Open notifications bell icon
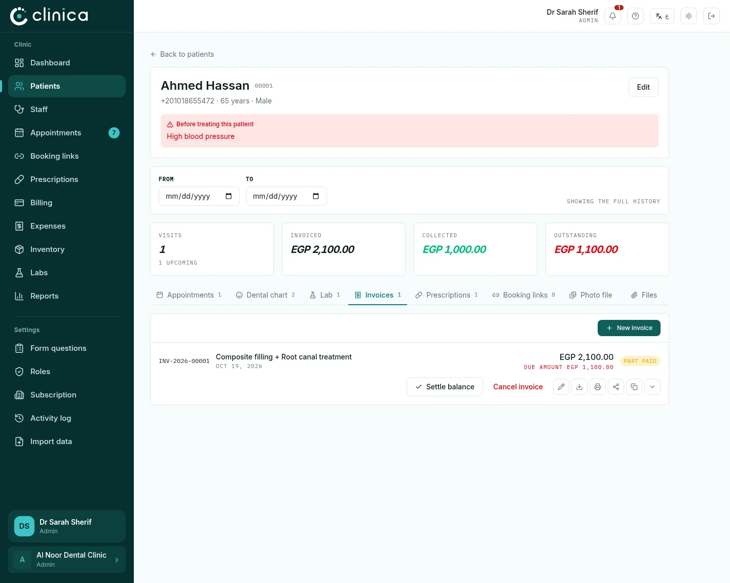Image resolution: width=730 pixels, height=583 pixels. coord(612,16)
